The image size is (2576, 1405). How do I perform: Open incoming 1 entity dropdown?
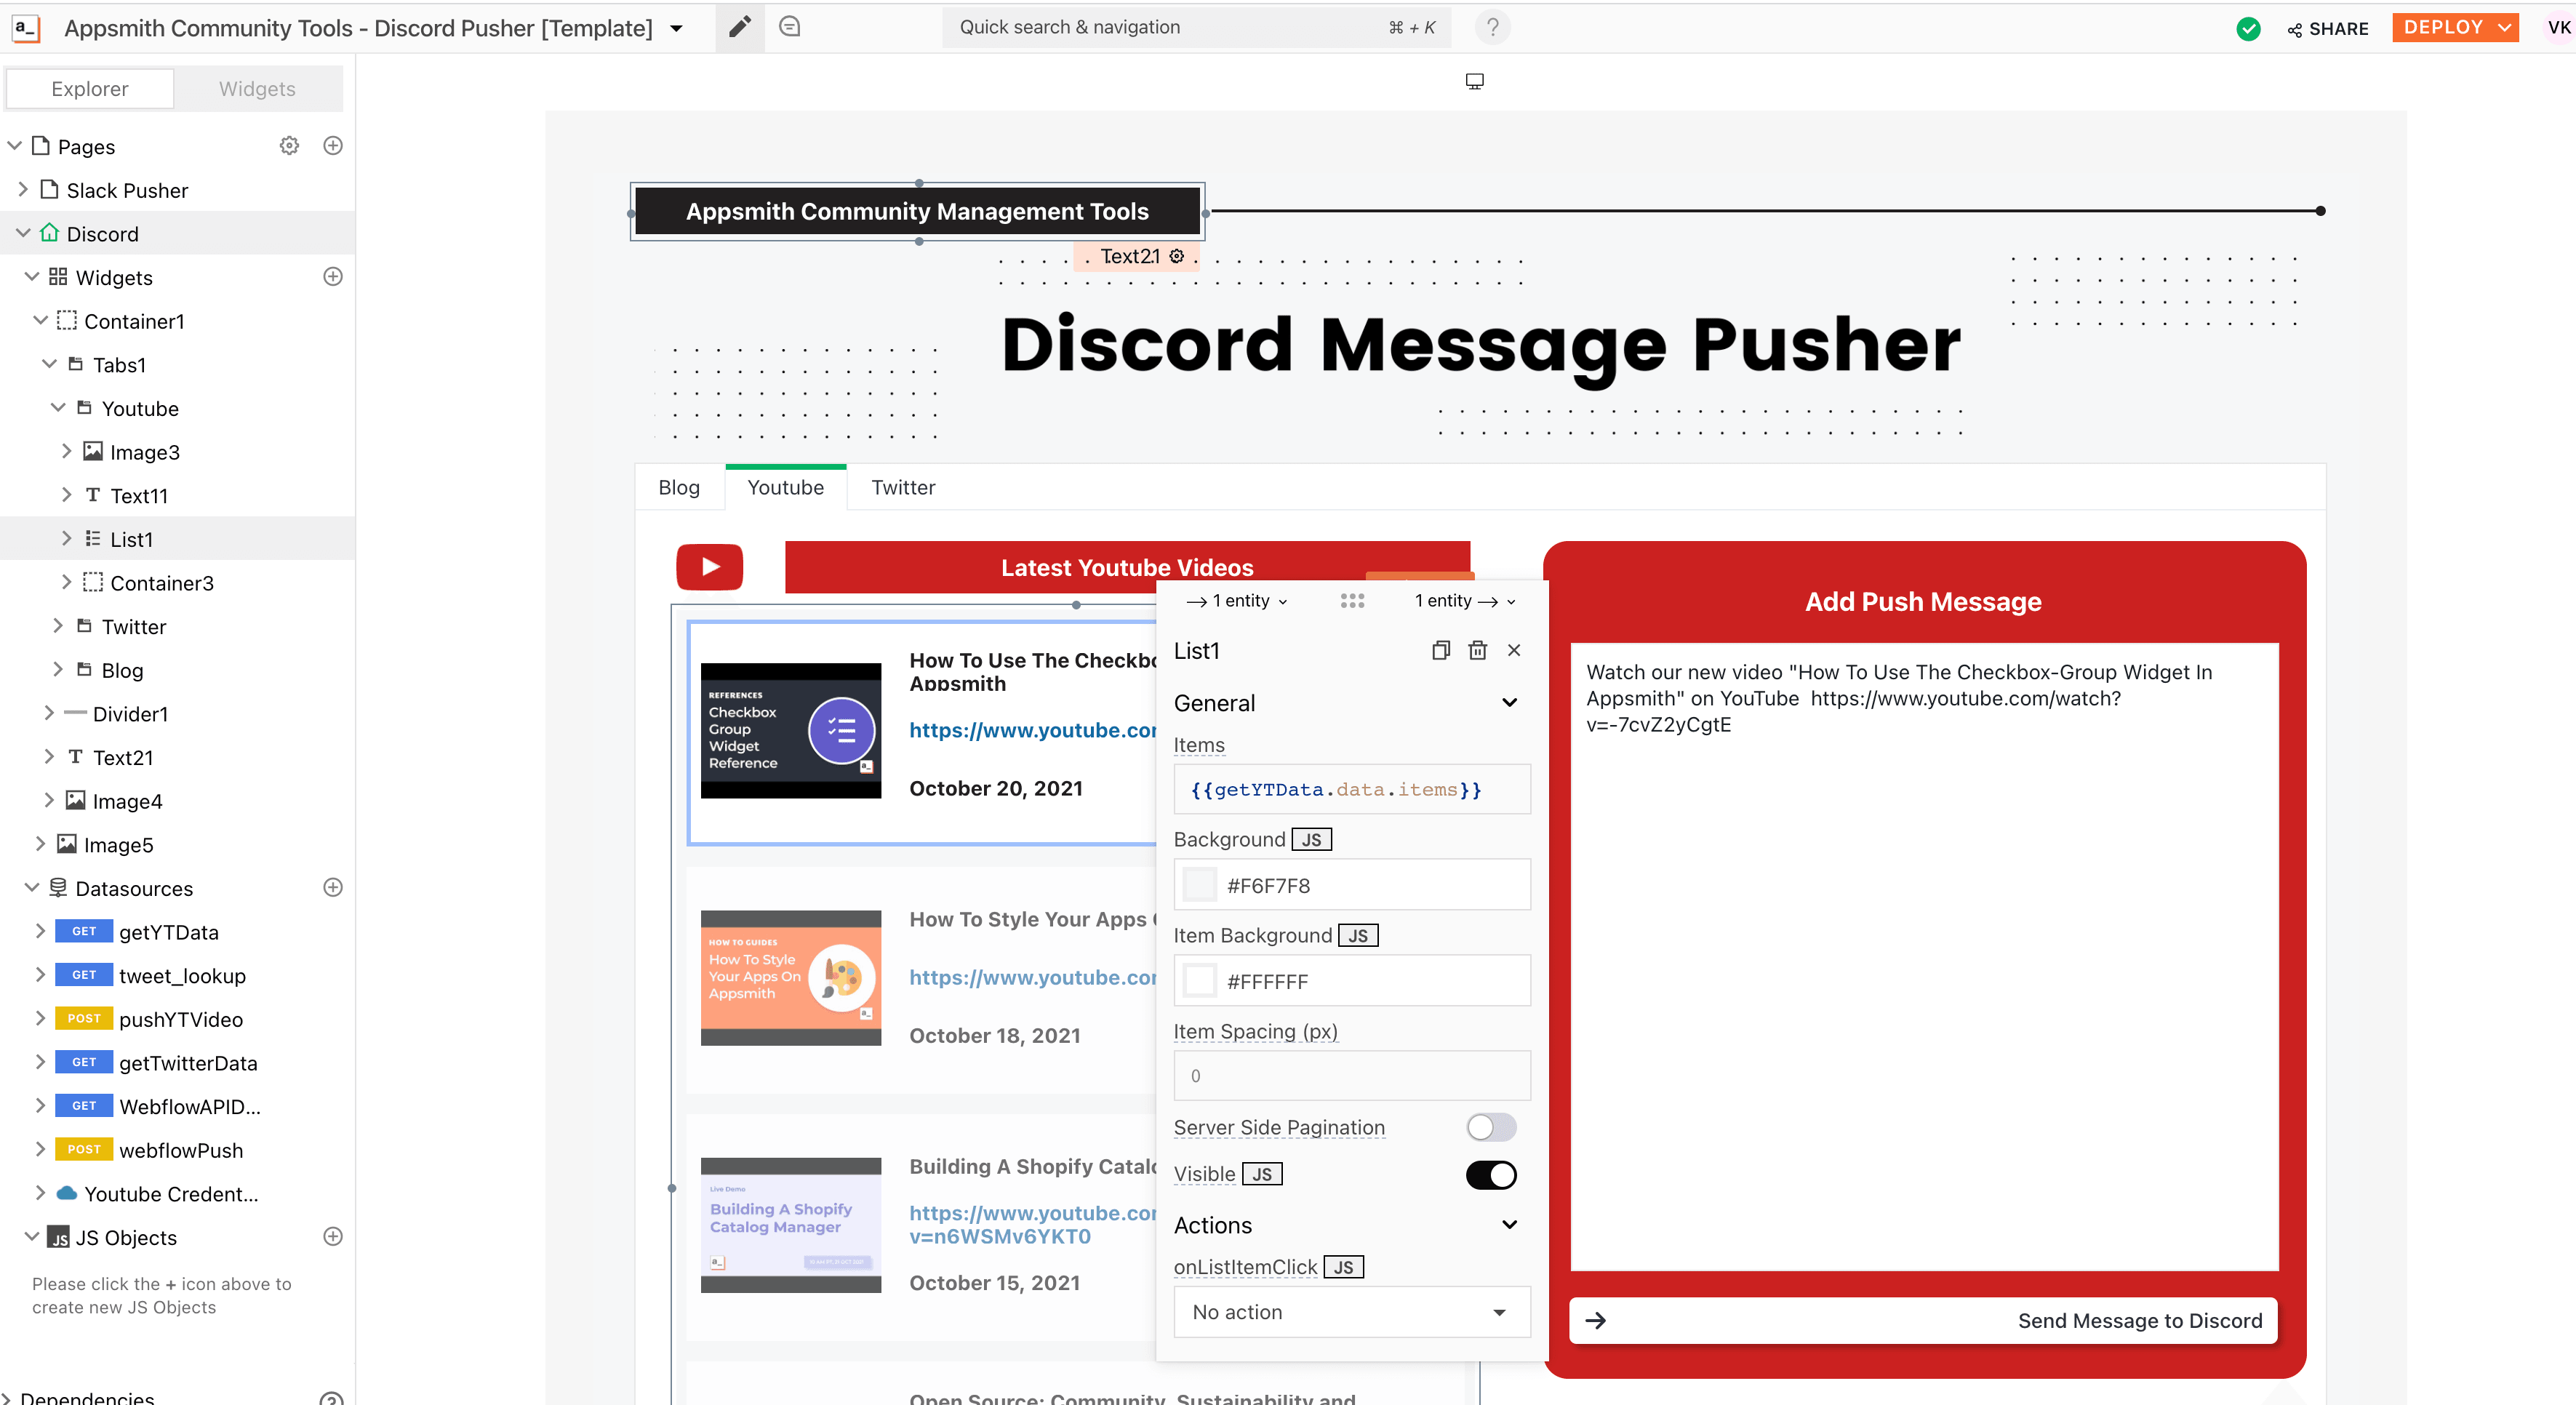(x=1237, y=601)
